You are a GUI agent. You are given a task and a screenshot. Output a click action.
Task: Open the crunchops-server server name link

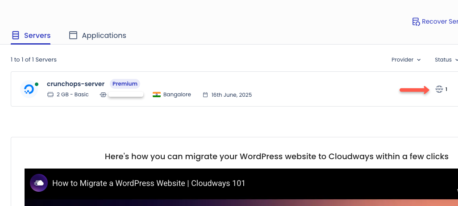tap(75, 84)
